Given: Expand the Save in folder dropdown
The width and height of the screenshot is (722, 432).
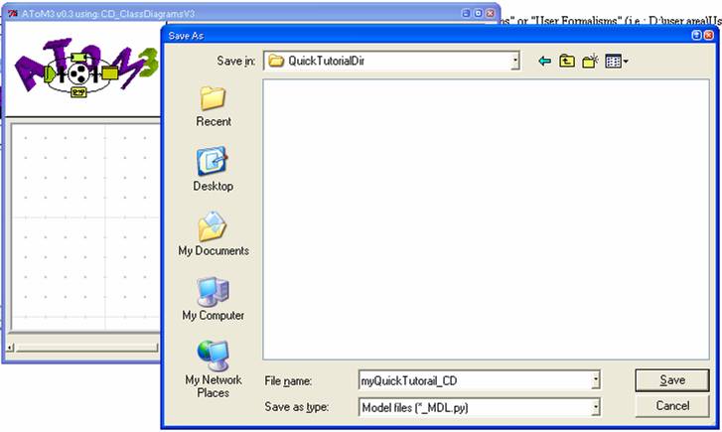Looking at the screenshot, I should [515, 61].
